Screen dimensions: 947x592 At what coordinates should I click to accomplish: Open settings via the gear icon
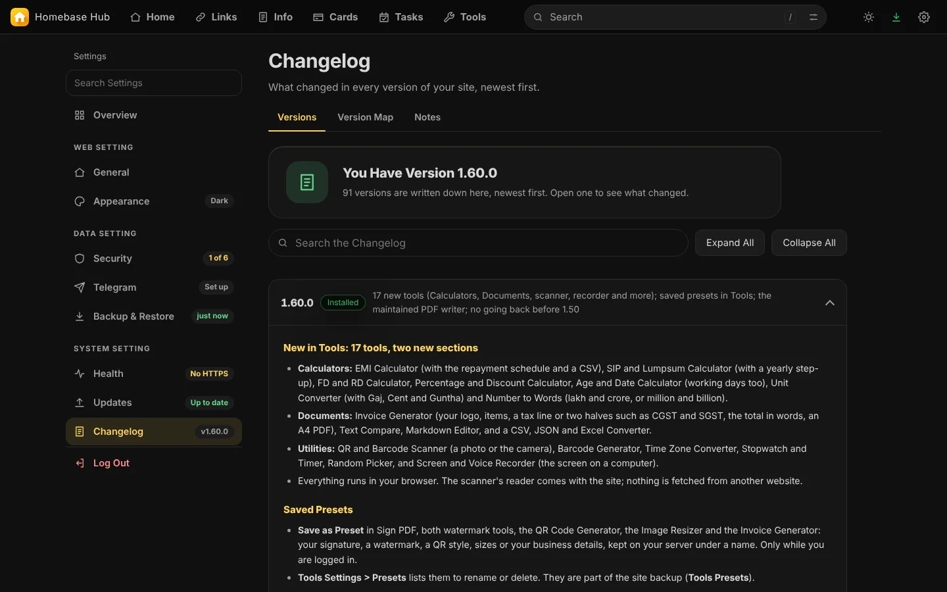click(x=924, y=17)
